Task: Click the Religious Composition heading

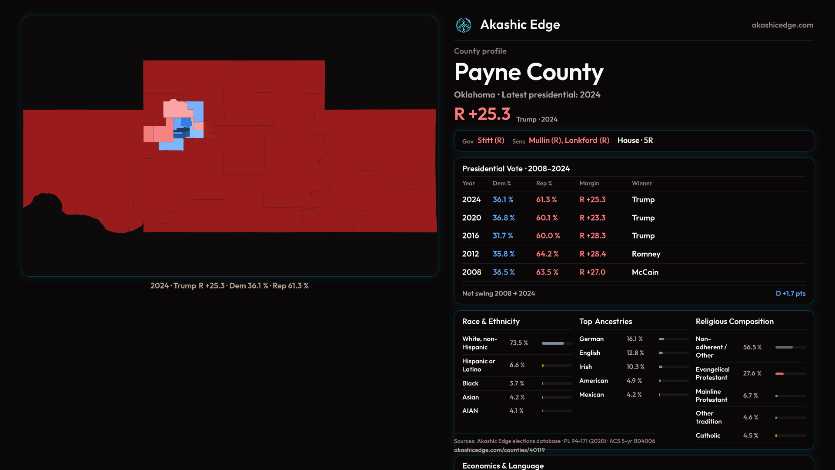Action: pyautogui.click(x=734, y=322)
